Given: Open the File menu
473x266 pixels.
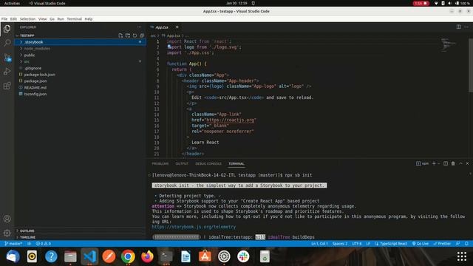Looking at the screenshot, I should [4, 18].
